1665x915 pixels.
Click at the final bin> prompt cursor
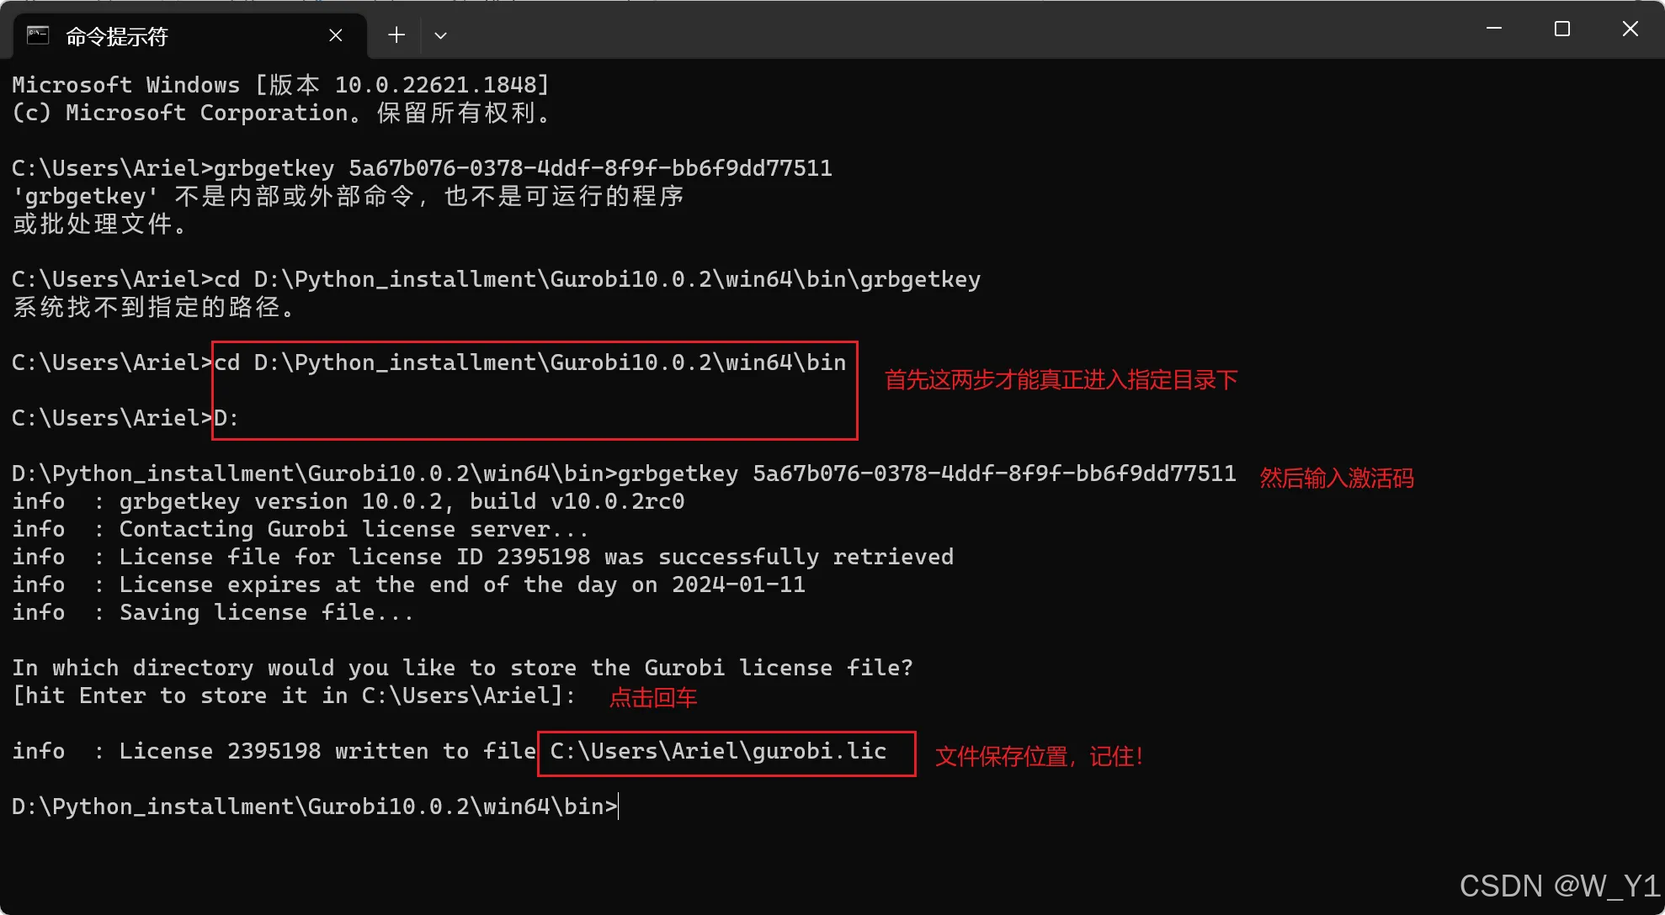click(619, 807)
